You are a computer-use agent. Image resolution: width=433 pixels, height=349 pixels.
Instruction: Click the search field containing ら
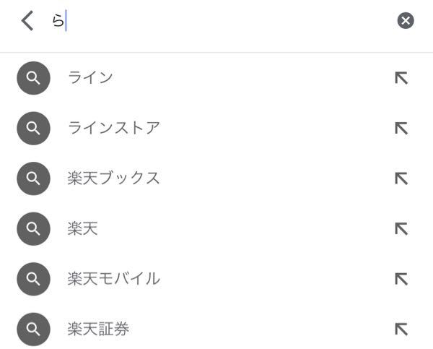coord(216,21)
